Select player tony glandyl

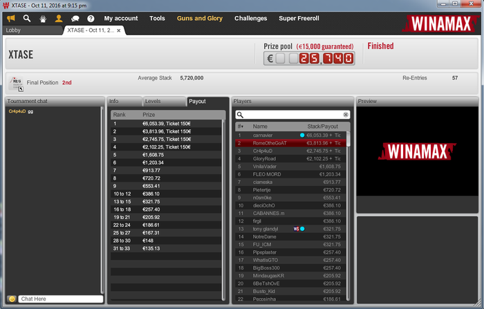point(290,229)
